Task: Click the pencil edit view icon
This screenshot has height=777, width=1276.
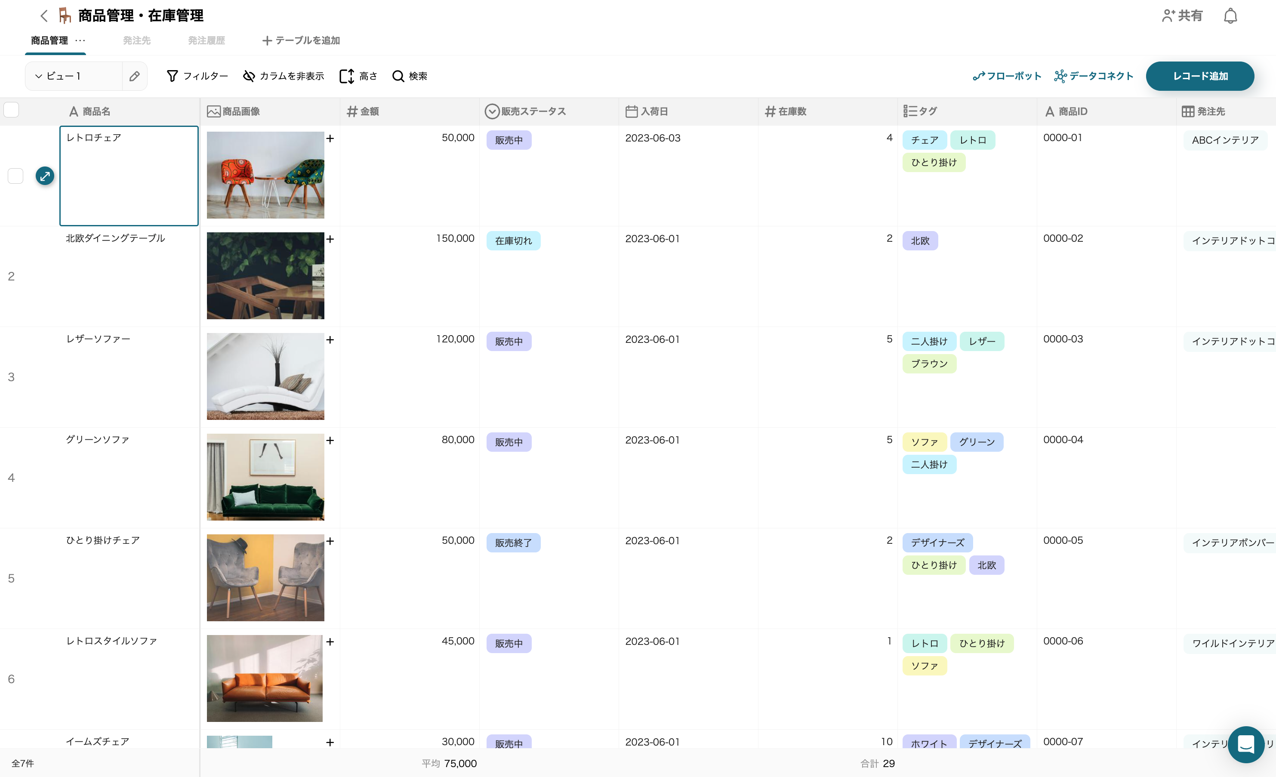Action: [135, 76]
